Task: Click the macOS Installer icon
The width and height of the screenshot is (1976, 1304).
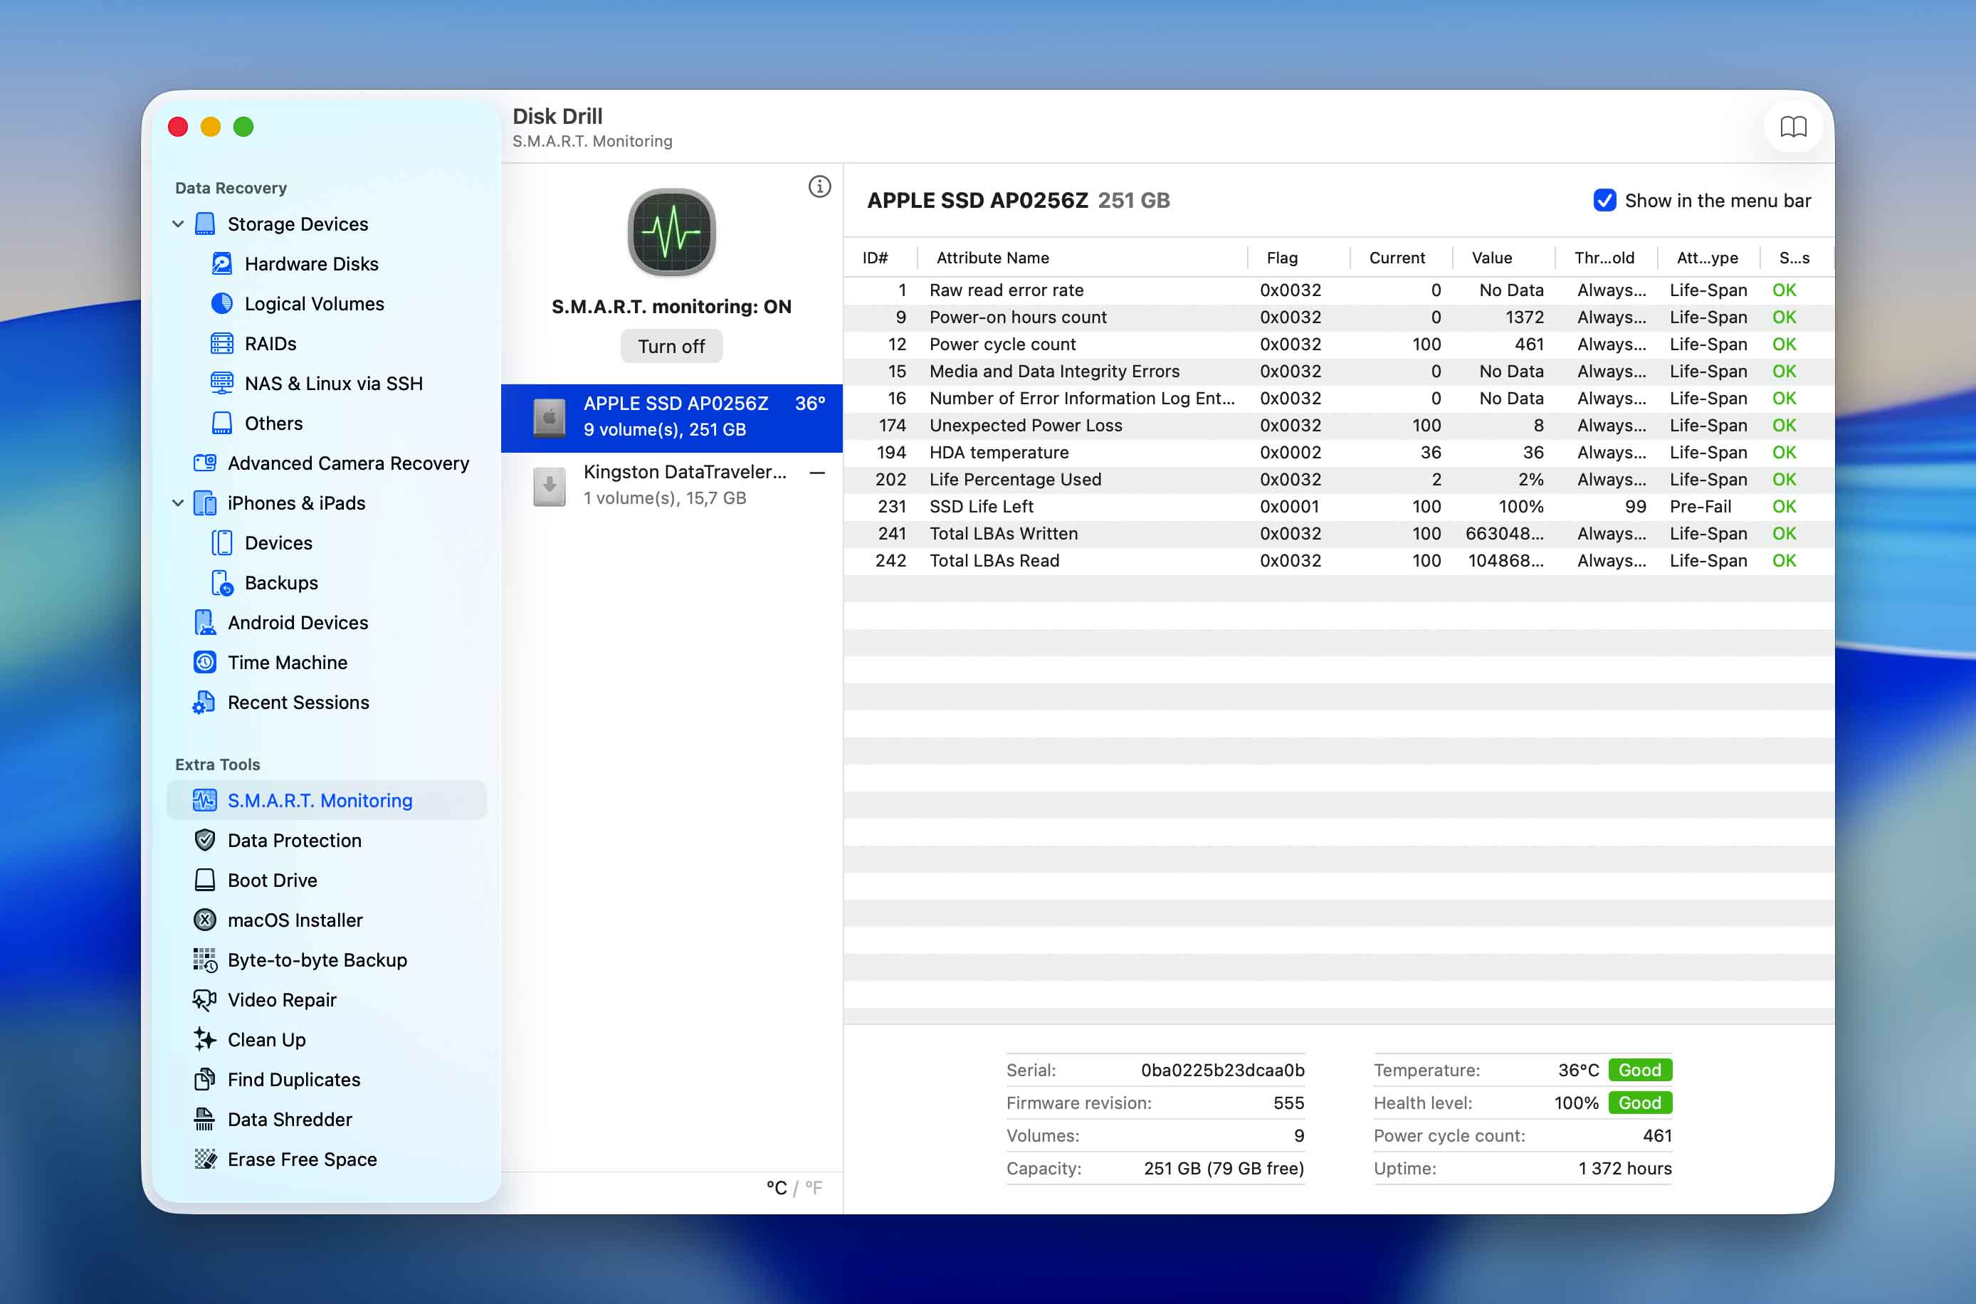Action: 204,920
